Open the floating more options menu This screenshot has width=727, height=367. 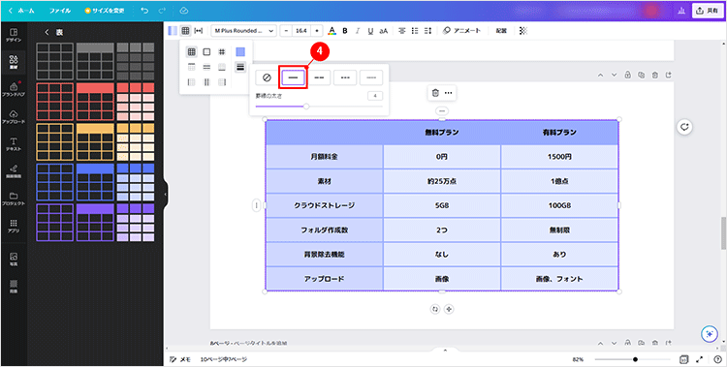pyautogui.click(x=449, y=93)
